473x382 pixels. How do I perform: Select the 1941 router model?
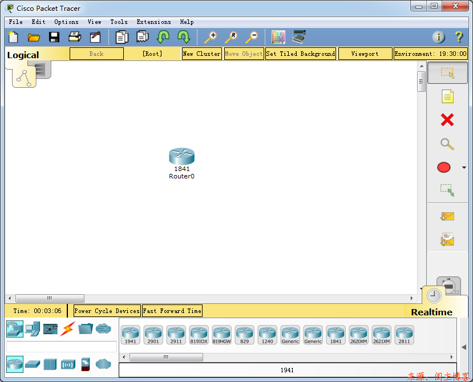coord(130,335)
